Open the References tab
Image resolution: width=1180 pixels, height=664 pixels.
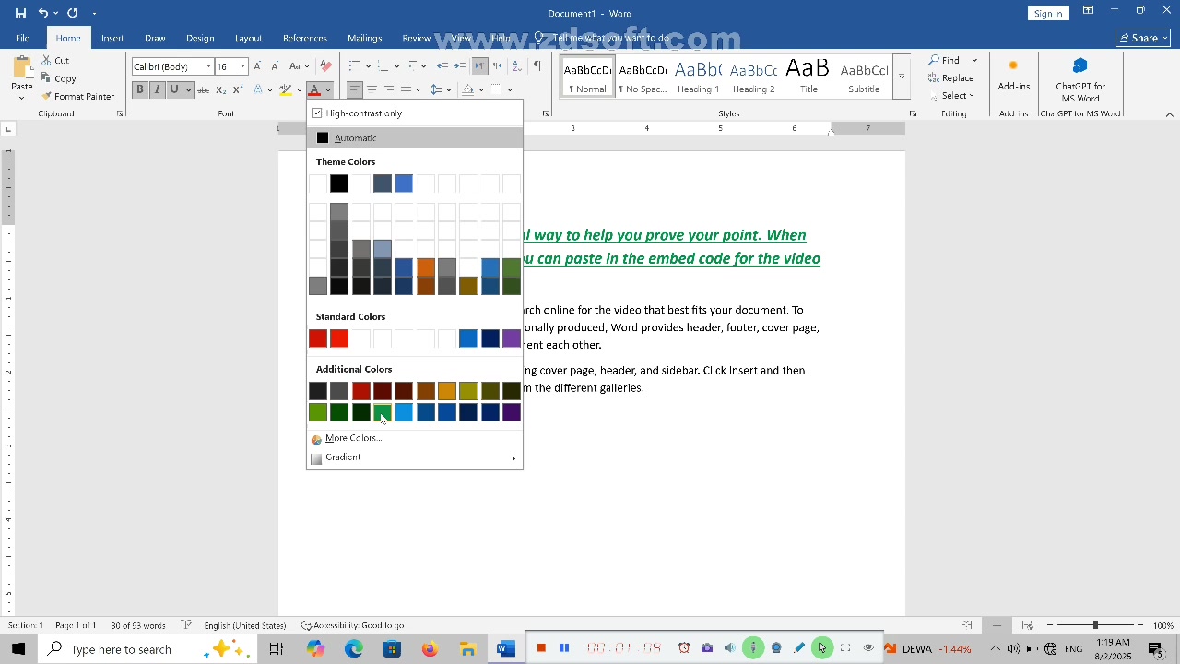point(304,39)
